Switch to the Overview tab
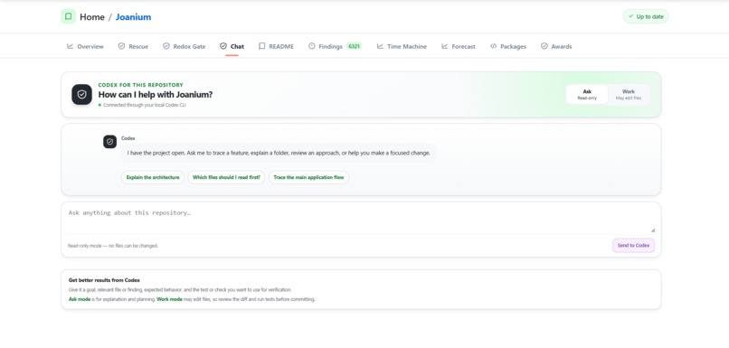Screen dimensions: 729x348 [x=86, y=46]
